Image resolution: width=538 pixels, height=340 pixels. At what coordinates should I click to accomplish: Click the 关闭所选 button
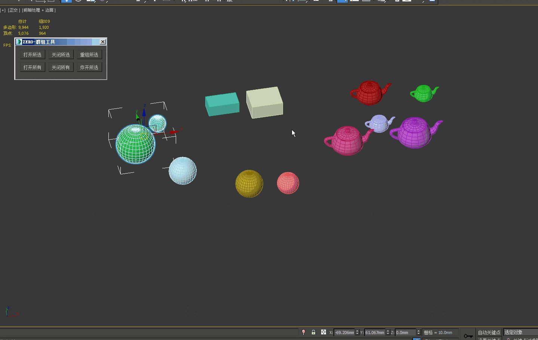(61, 55)
